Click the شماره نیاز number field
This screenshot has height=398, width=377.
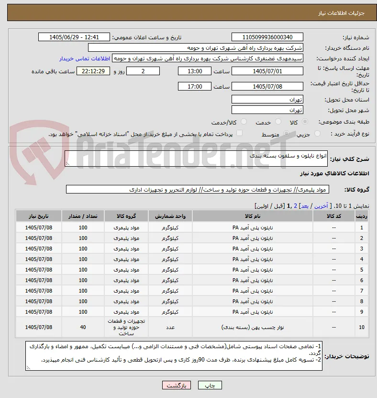tap(267, 37)
